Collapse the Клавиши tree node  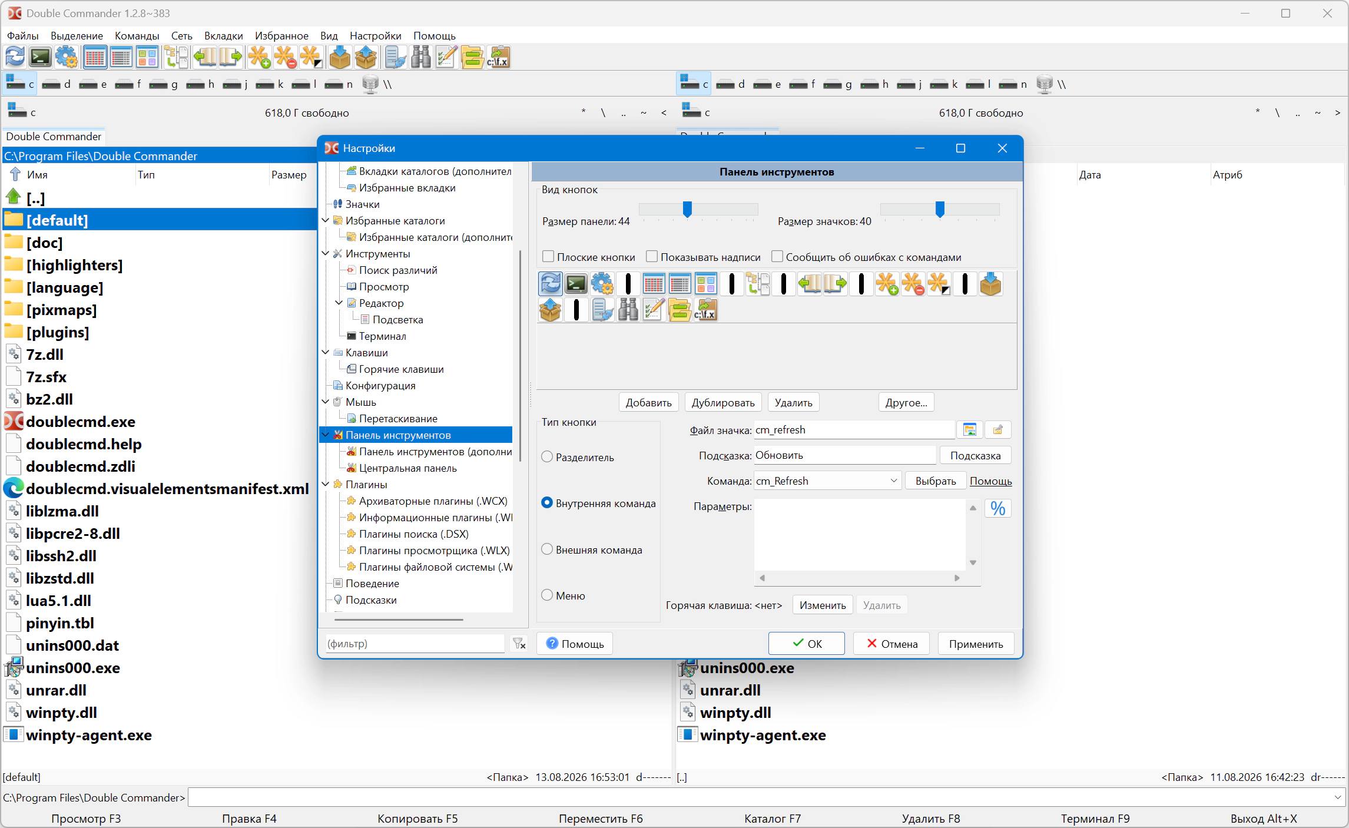(326, 352)
